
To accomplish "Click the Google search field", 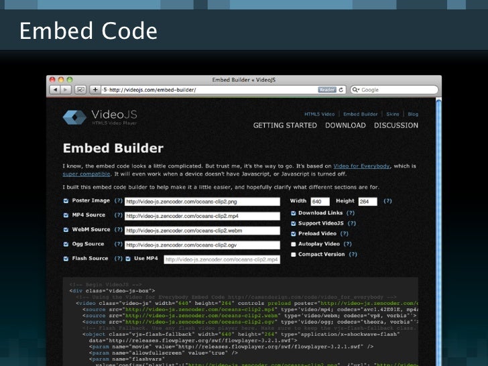I will (394, 90).
